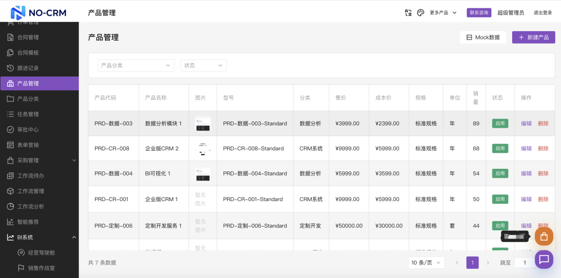Click the 任务管理 list icon
561x278 pixels.
(10, 114)
